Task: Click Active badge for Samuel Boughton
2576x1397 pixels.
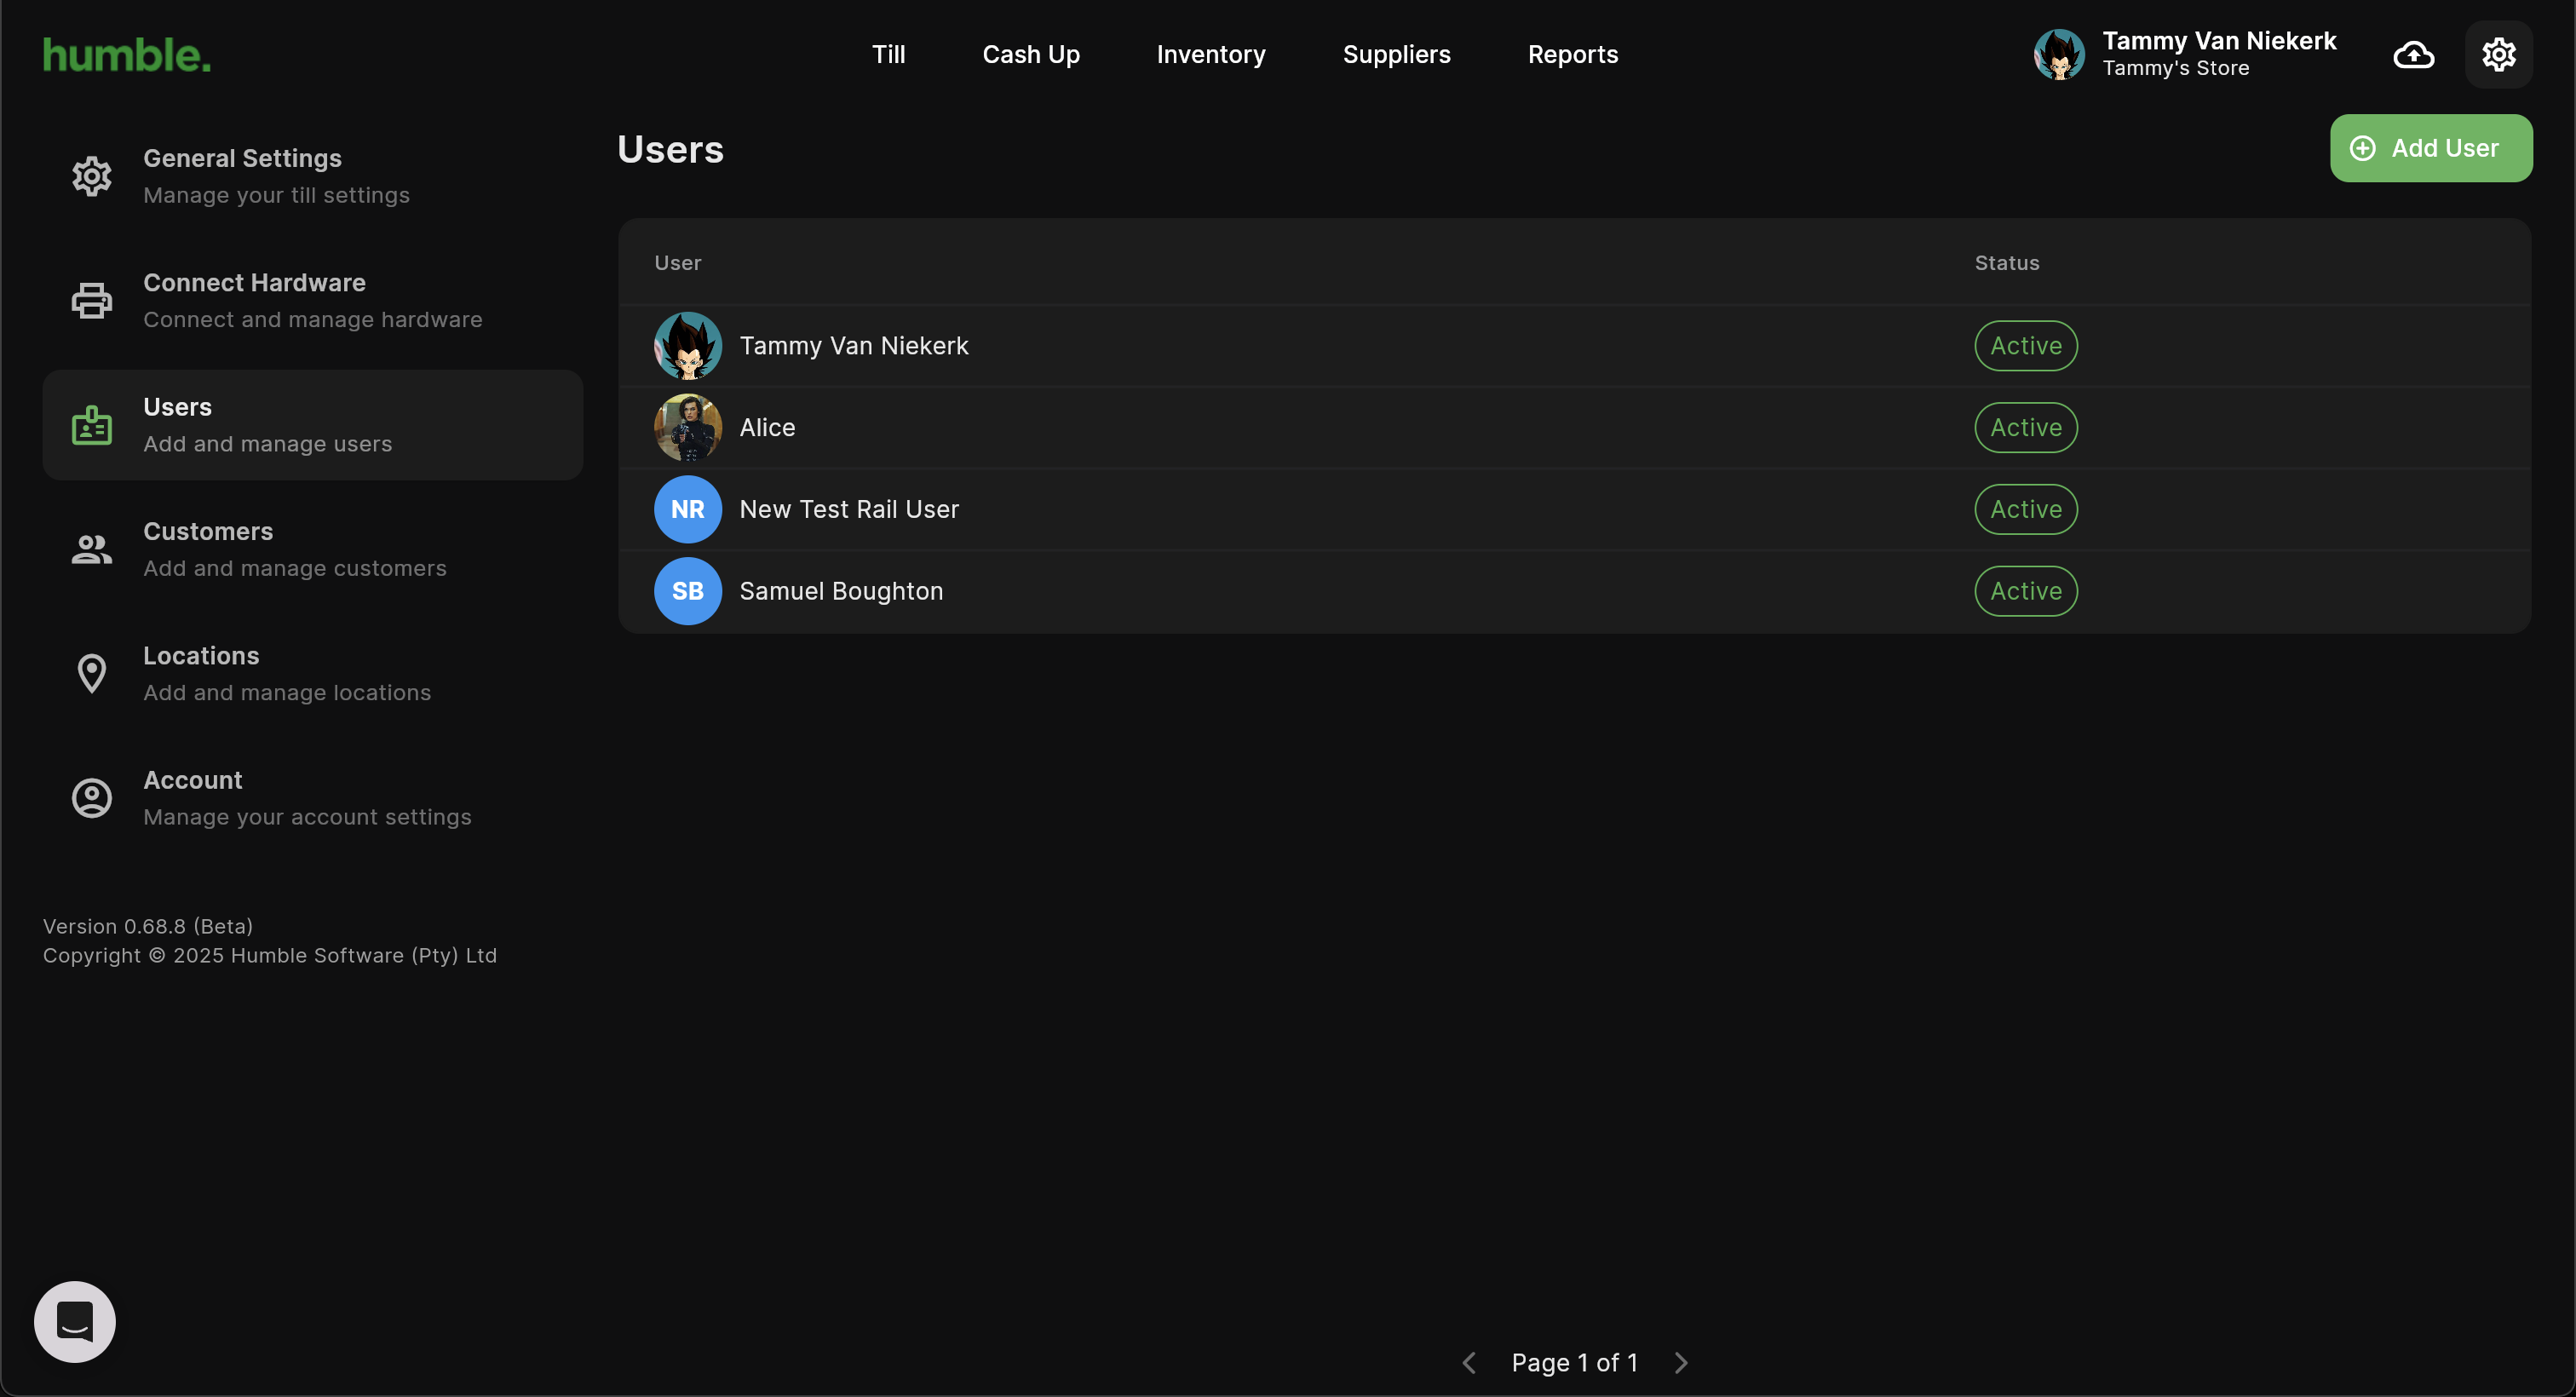Action: point(2026,591)
